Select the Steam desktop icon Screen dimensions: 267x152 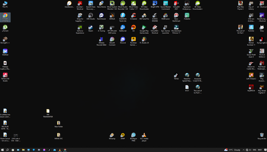(91, 28)
